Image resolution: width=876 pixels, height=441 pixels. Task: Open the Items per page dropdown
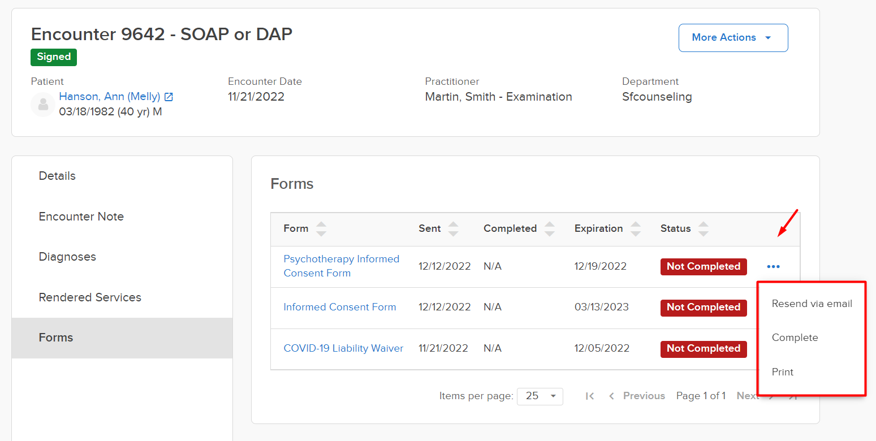point(540,396)
